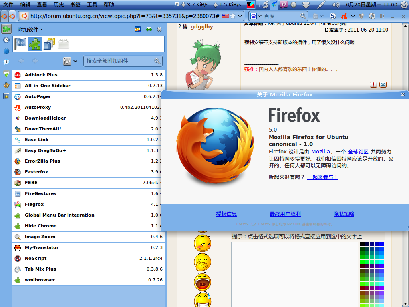409x307 pixels.
Task: Select the Appearance themes category icon
Action: tap(49, 44)
